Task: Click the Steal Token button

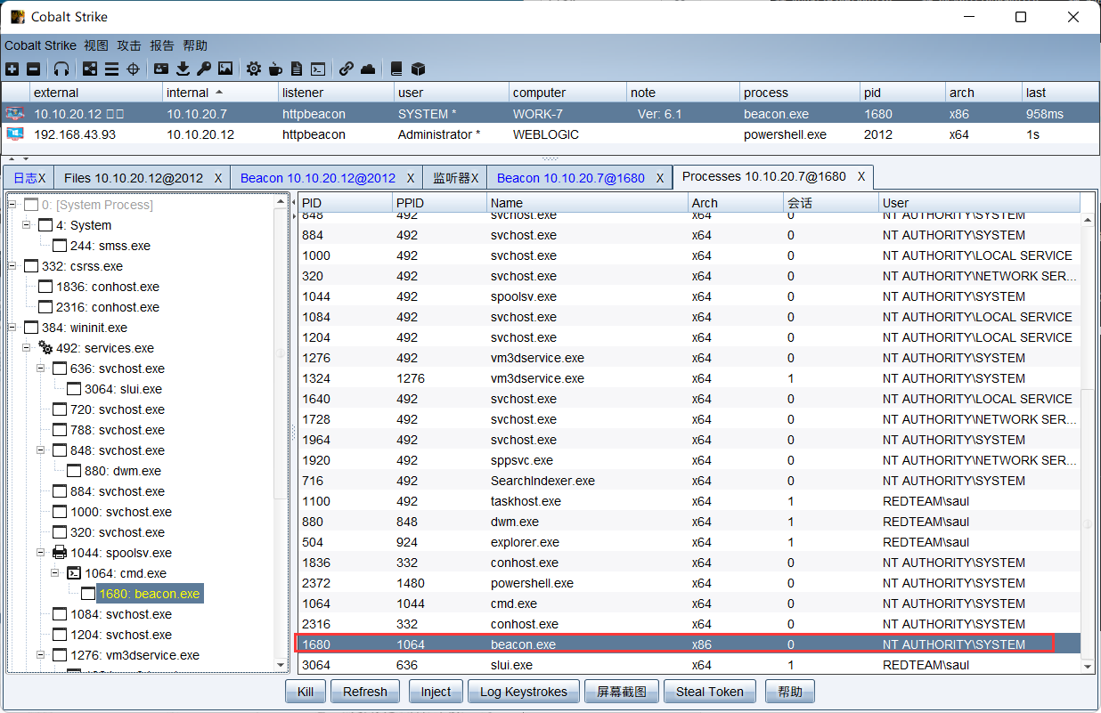Action: click(710, 692)
